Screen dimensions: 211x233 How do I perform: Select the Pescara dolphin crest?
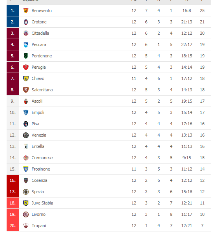(26, 44)
